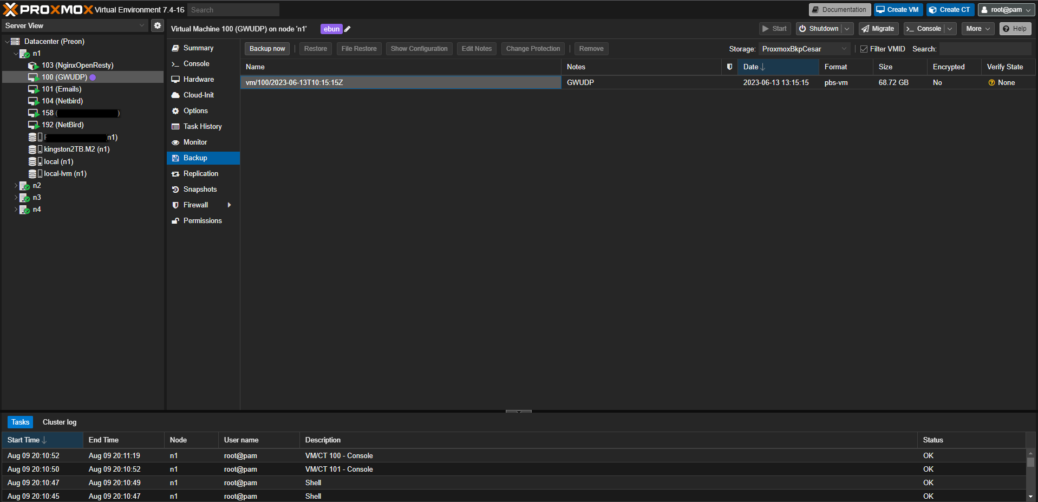The image size is (1038, 502).
Task: Click the Migrate button
Action: point(878,29)
